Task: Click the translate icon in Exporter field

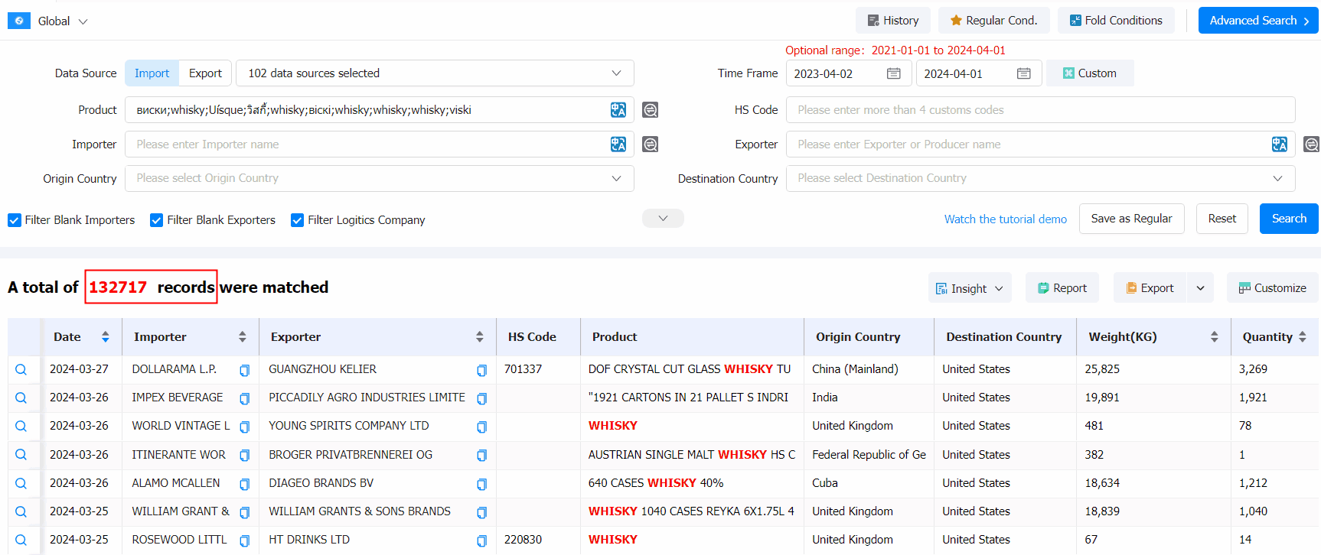Action: tap(1279, 144)
